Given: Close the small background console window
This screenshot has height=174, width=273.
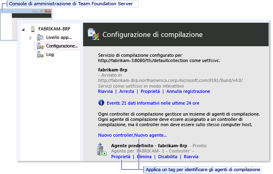Looking at the screenshot, I should click(x=48, y=11).
